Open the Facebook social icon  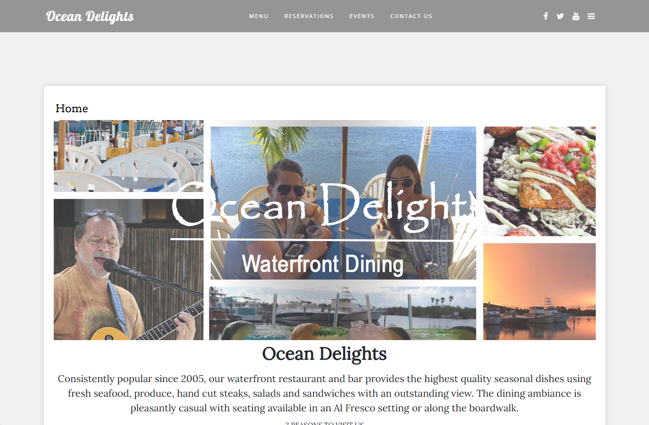point(545,16)
